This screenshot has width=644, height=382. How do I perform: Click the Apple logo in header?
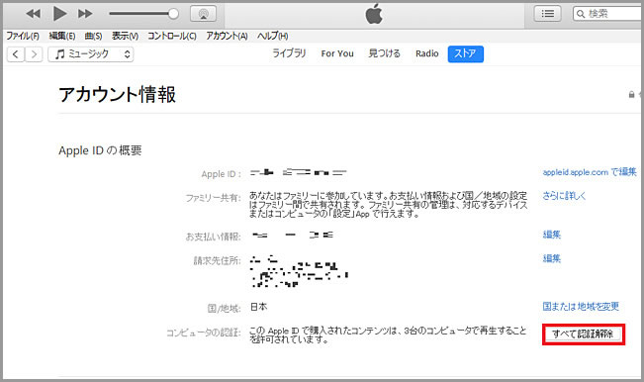(x=374, y=14)
